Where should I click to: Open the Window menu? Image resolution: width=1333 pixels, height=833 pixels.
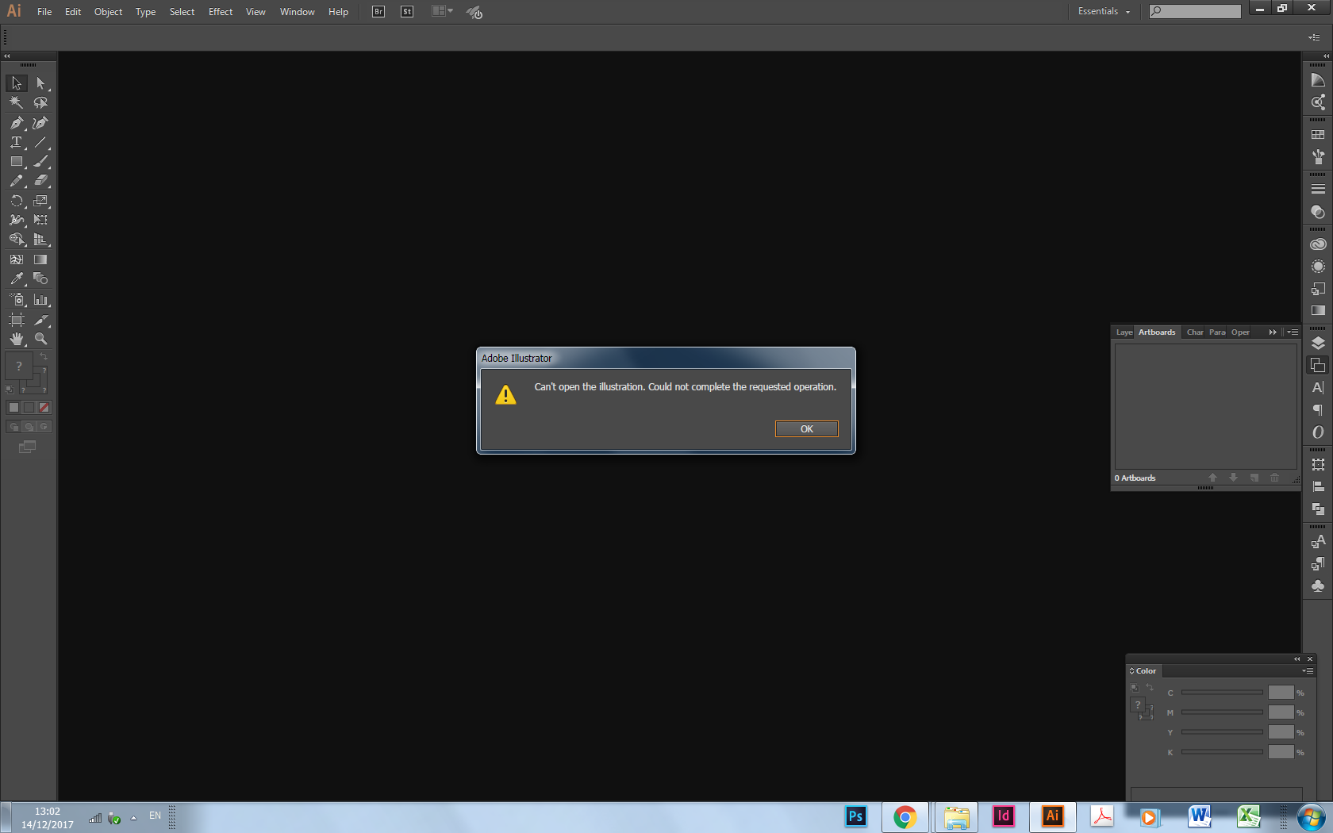click(x=297, y=12)
